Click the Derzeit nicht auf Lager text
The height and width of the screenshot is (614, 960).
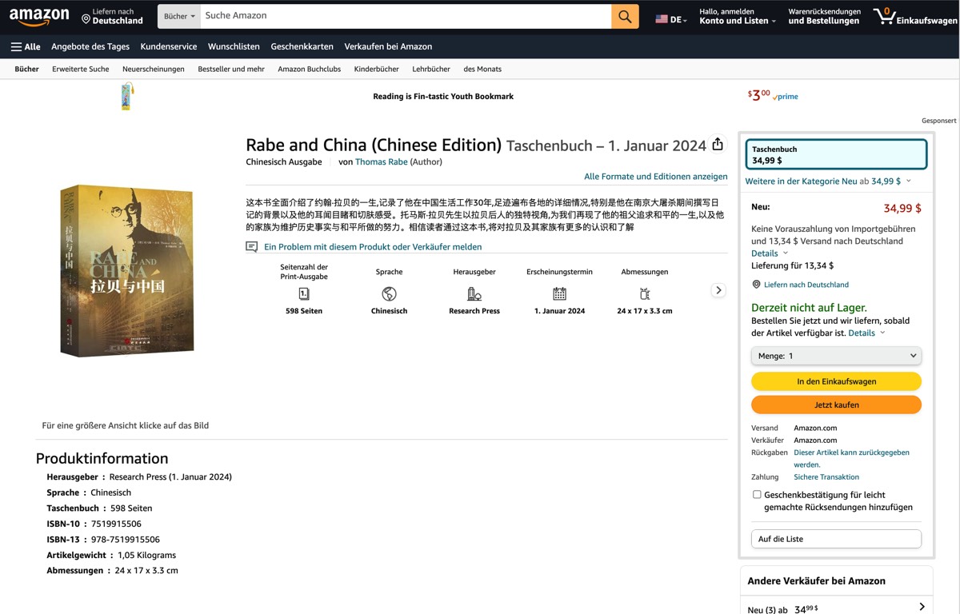click(x=809, y=308)
